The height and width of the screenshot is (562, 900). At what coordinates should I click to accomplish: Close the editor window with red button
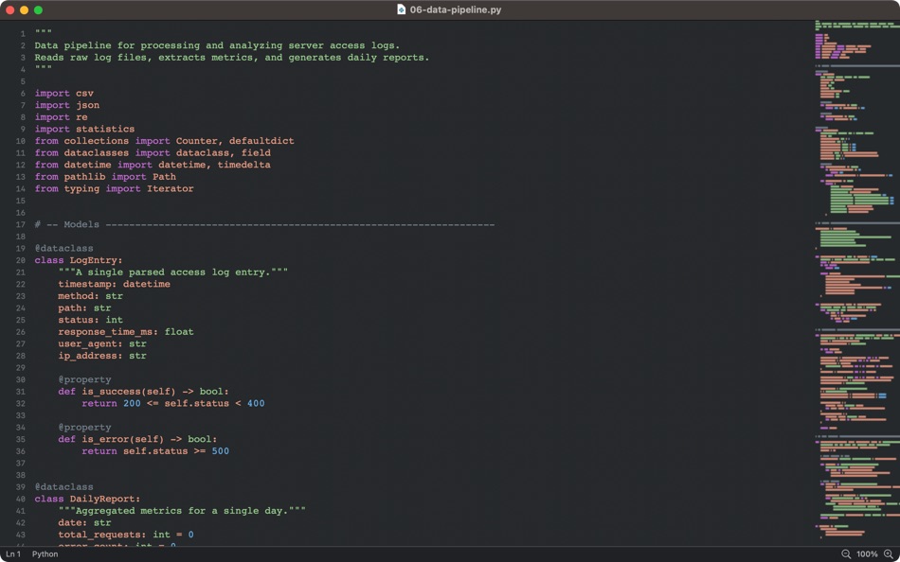[9, 9]
